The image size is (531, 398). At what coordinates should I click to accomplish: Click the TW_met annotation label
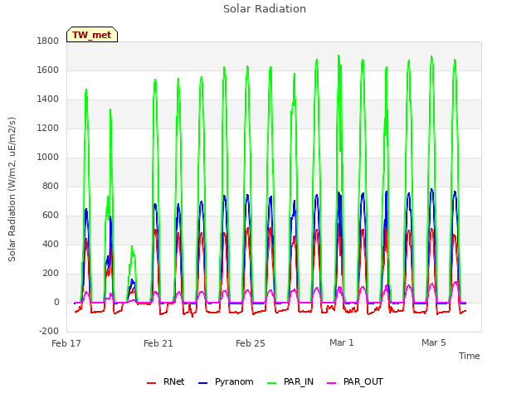pyautogui.click(x=92, y=35)
